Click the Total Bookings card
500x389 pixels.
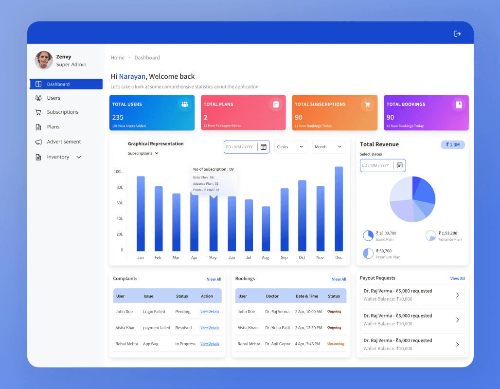click(426, 112)
